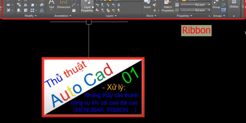Open Properties palette via launcher arrow
The height and width of the screenshot is (123, 246).
click(209, 16)
